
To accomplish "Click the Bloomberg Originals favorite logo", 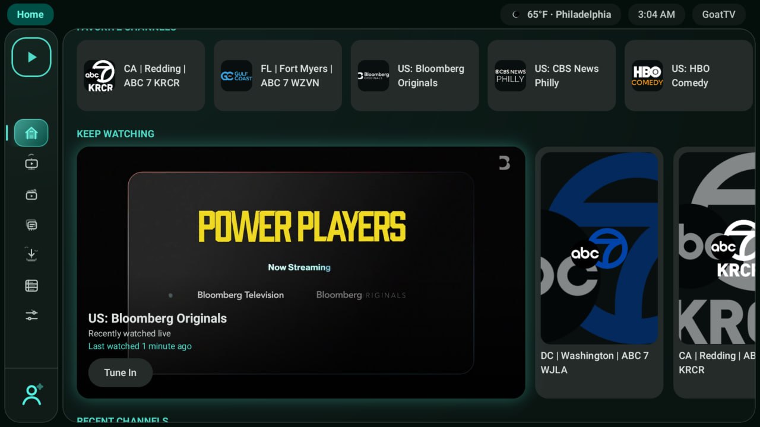I will point(373,76).
